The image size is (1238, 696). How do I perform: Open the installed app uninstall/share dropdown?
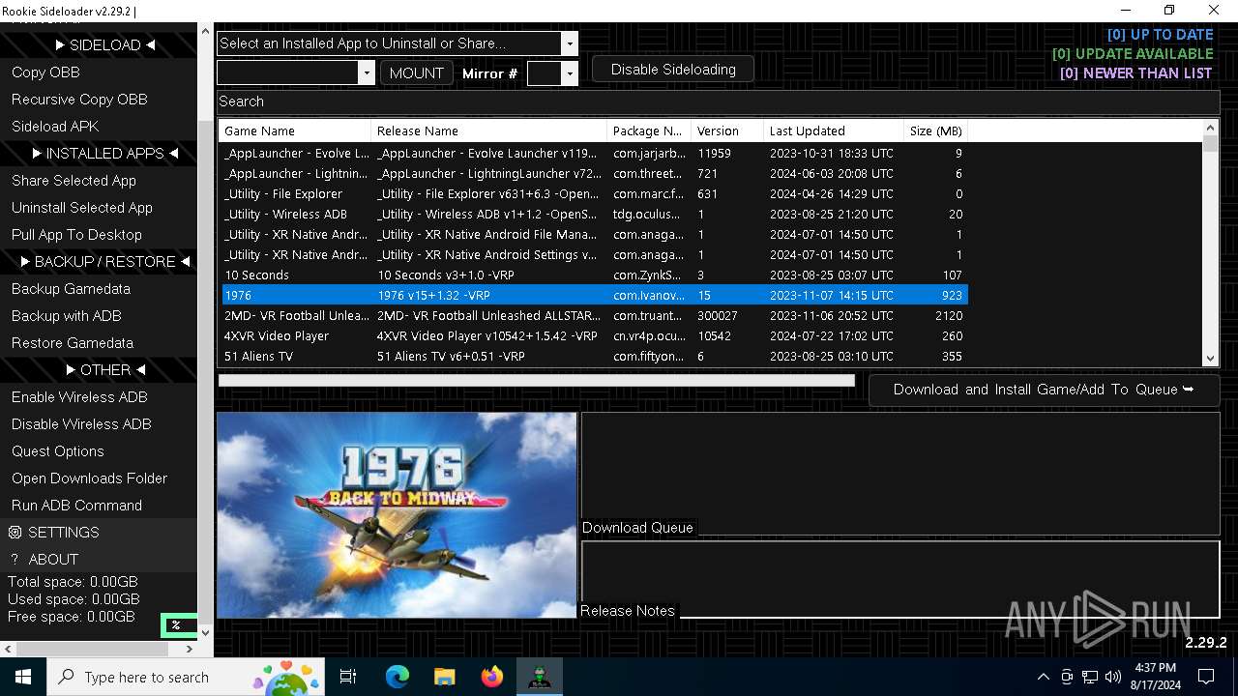pos(570,43)
